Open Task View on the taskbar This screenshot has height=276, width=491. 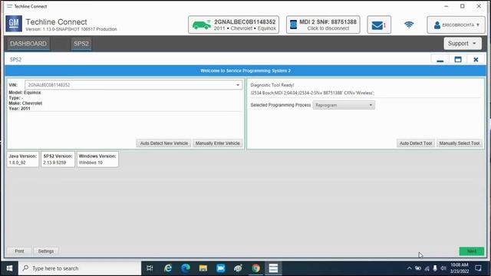coord(150,268)
